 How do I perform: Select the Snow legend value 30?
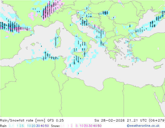pos(91,126)
